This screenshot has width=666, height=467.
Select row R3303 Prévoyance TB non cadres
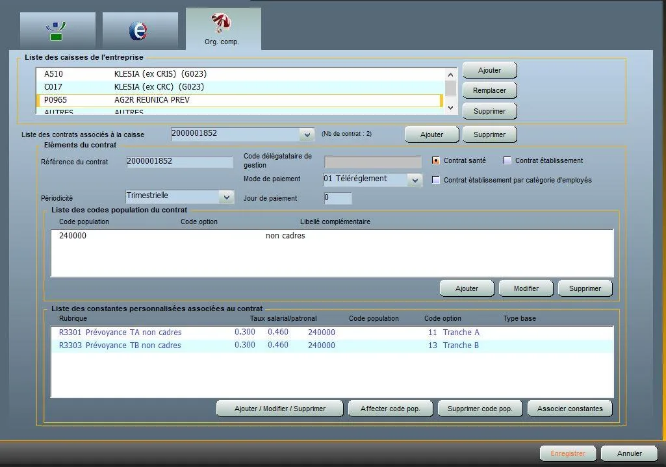[x=332, y=346]
